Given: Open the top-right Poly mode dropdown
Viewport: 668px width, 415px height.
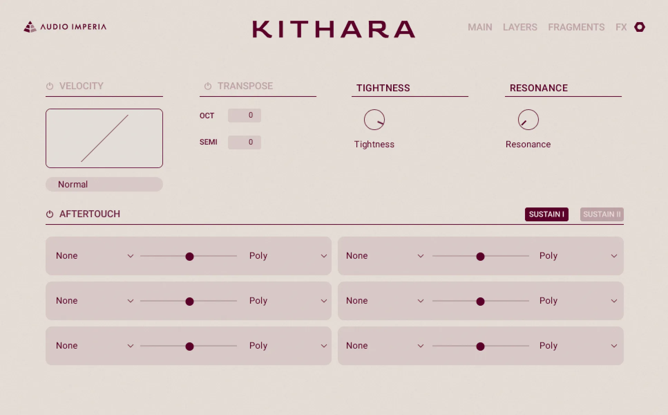Looking at the screenshot, I should coord(580,256).
